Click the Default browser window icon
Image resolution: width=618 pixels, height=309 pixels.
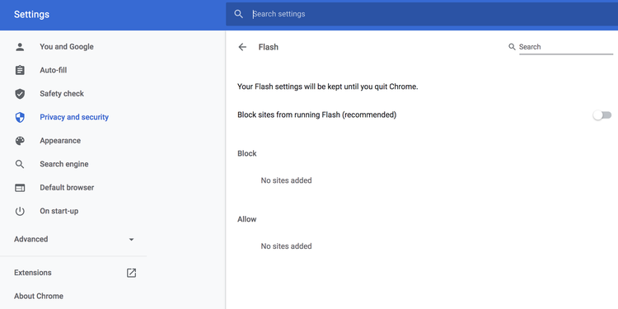tap(20, 188)
